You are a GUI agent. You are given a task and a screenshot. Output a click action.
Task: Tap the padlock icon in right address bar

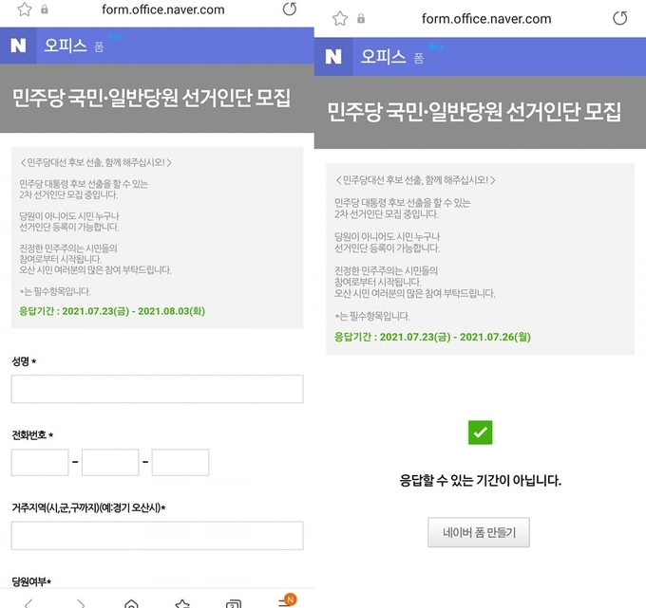(361, 19)
